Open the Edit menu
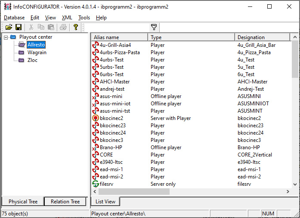Image resolution: width=300 pixels, height=218 pixels. click(x=35, y=18)
